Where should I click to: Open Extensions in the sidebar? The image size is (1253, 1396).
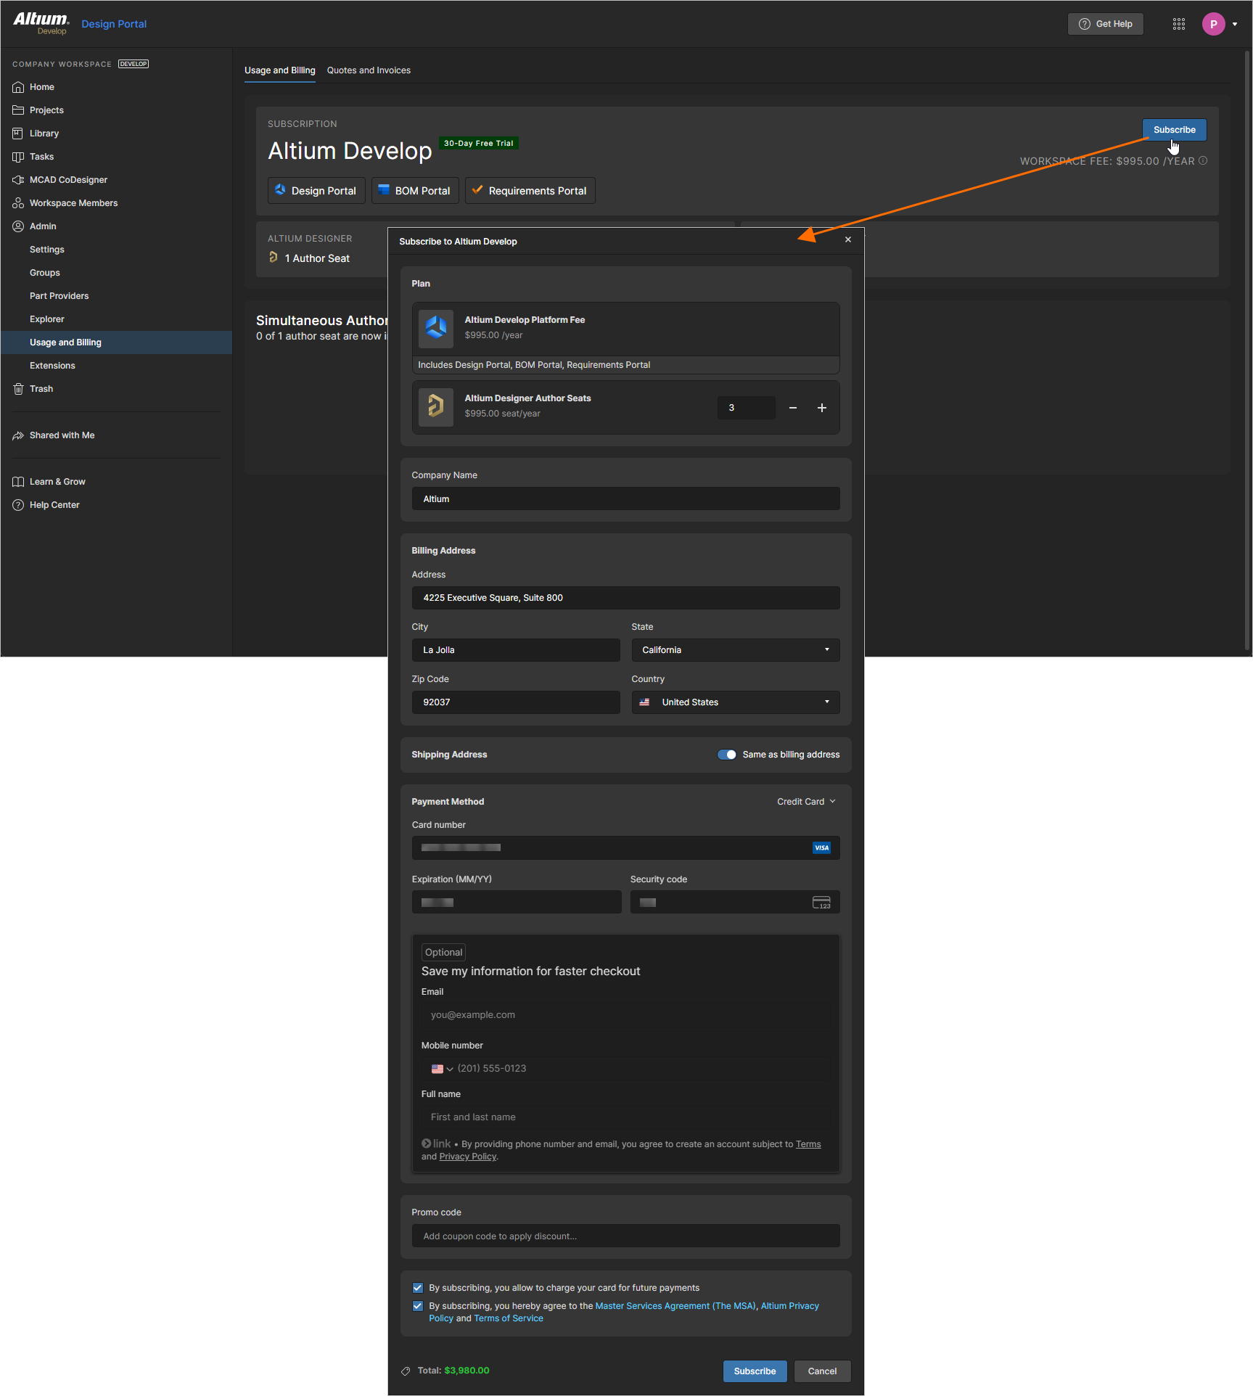pyautogui.click(x=52, y=366)
